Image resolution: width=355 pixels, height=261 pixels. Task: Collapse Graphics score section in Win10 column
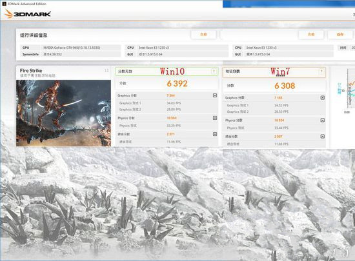pyautogui.click(x=215, y=95)
